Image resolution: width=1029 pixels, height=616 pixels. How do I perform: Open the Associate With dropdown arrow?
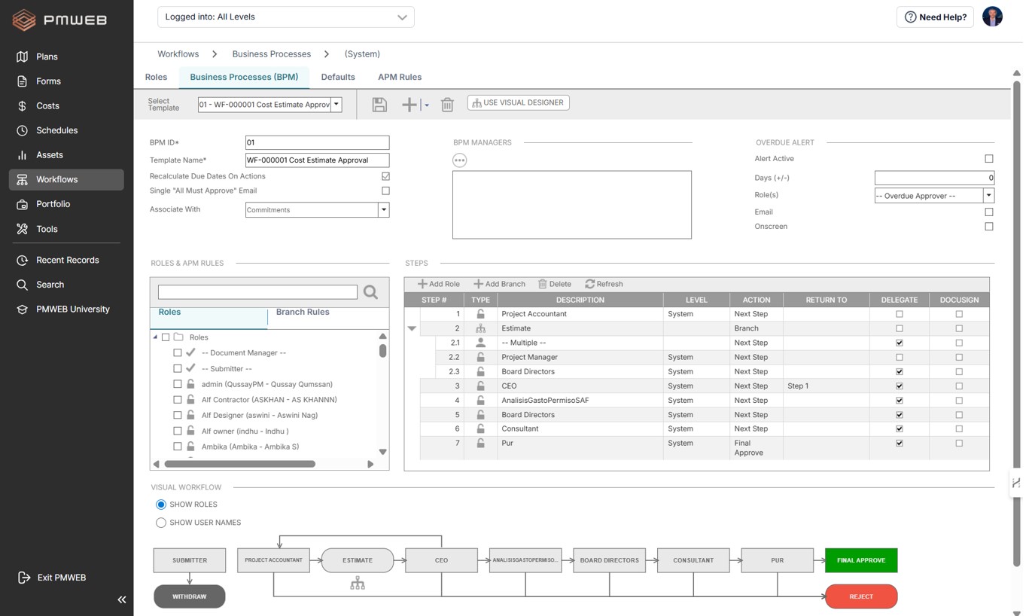click(383, 210)
